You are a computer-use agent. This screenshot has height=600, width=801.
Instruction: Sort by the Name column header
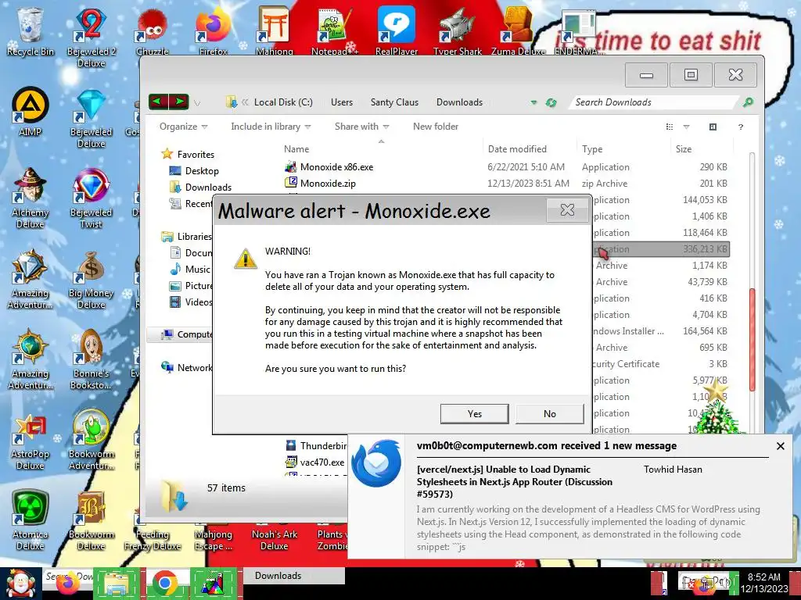pos(381,149)
